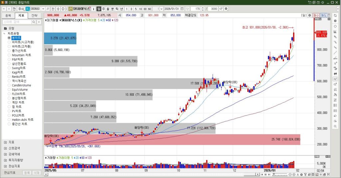Expand the 투자자동향 tree section

5,160
